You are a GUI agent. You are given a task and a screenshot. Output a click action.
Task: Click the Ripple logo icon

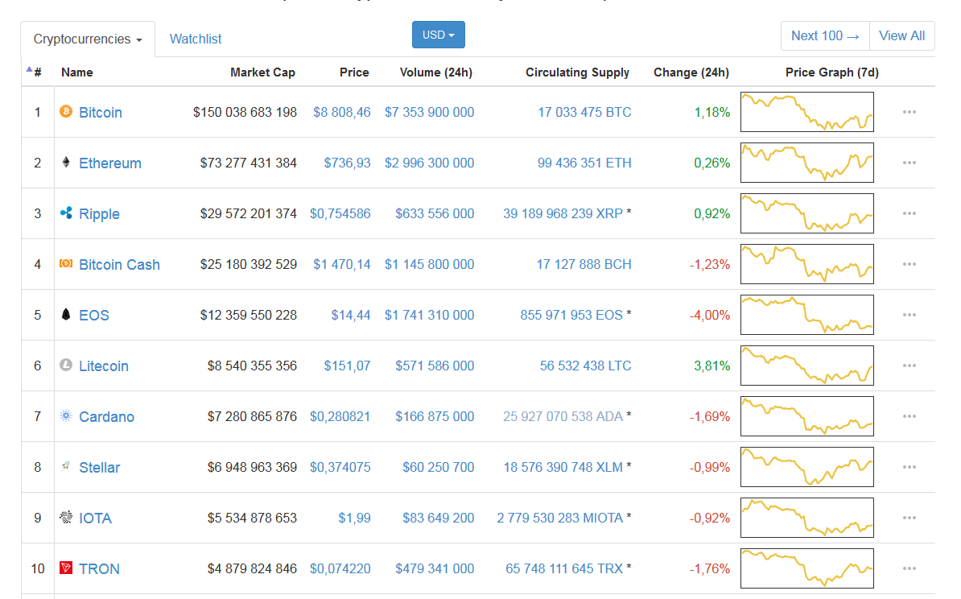click(65, 213)
